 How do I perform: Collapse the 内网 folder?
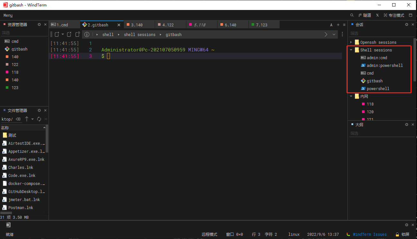351,96
